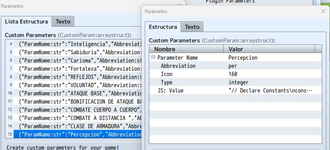
Task: Select the Abbreviation row
Action: click(236, 66)
